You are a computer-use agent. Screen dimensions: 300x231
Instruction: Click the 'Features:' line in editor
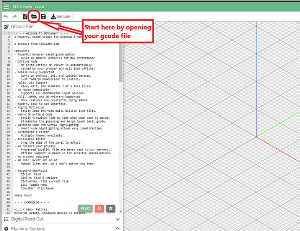[x=22, y=51]
